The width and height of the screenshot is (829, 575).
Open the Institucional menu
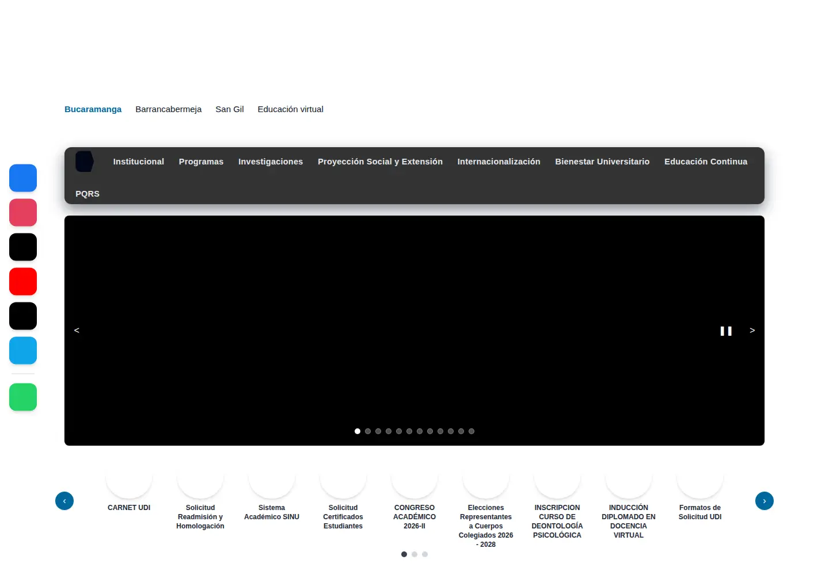(x=139, y=162)
